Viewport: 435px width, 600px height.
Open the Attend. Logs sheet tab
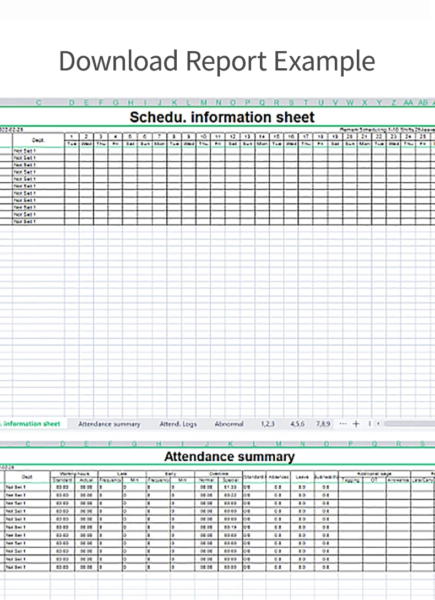click(x=177, y=424)
